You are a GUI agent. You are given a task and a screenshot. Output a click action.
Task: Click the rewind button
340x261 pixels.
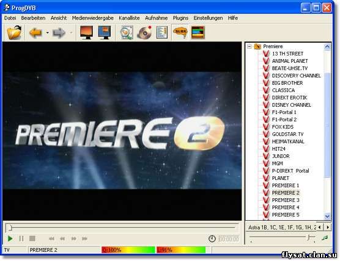click(x=62, y=238)
